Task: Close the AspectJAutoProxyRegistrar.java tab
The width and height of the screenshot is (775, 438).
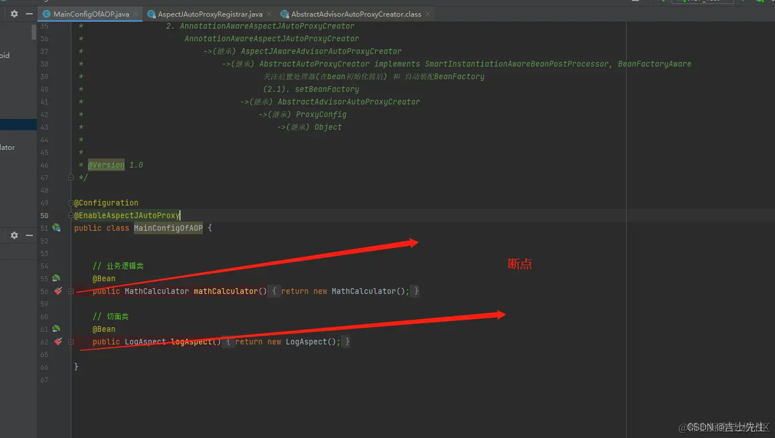Action: (x=270, y=14)
